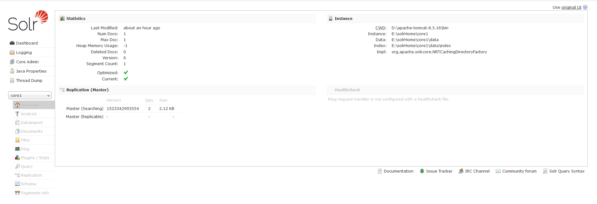Click the Logging icon in sidebar
This screenshot has height=204, width=597.
[x=12, y=52]
